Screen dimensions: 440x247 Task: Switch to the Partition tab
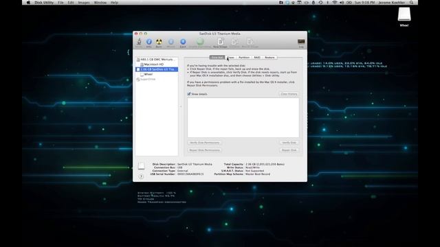tap(244, 58)
